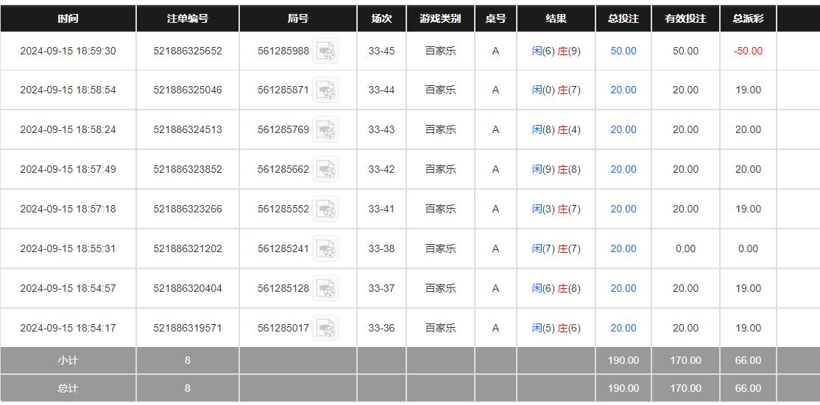Select result cell 闲(9) 庄(8)
The height and width of the screenshot is (405, 820).
click(x=556, y=170)
